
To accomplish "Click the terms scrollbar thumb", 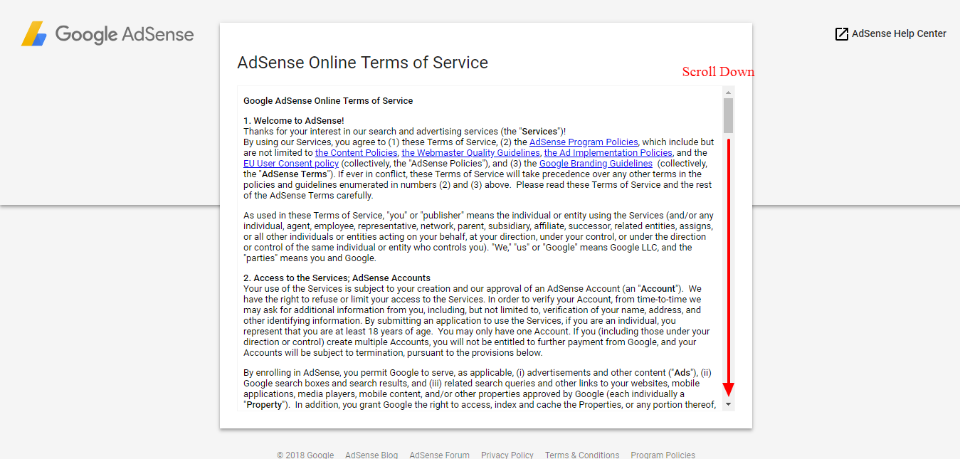I will 728,116.
